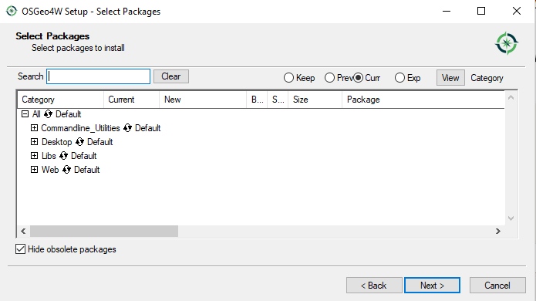Image resolution: width=536 pixels, height=301 pixels.
Task: Click the Size column header
Action: point(315,100)
